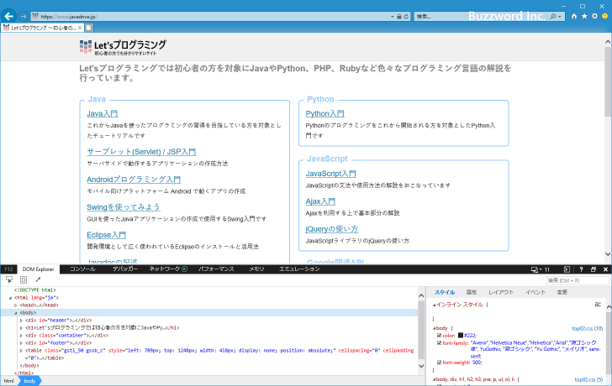
Task: Click the browser forward arrow button
Action: coord(24,16)
